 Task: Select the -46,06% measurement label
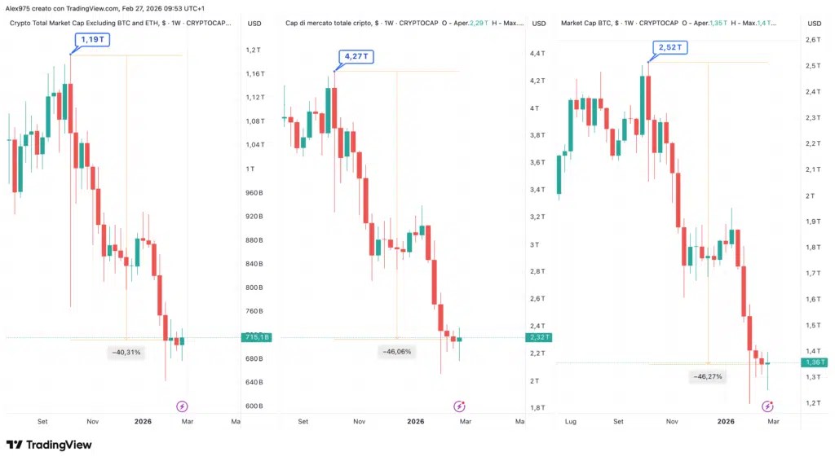[x=397, y=352]
